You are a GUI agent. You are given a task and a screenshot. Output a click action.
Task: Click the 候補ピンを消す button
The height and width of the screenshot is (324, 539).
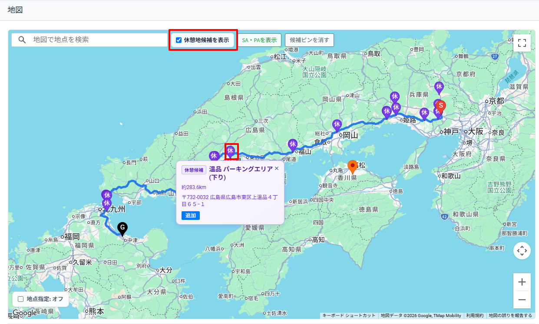[309, 40]
